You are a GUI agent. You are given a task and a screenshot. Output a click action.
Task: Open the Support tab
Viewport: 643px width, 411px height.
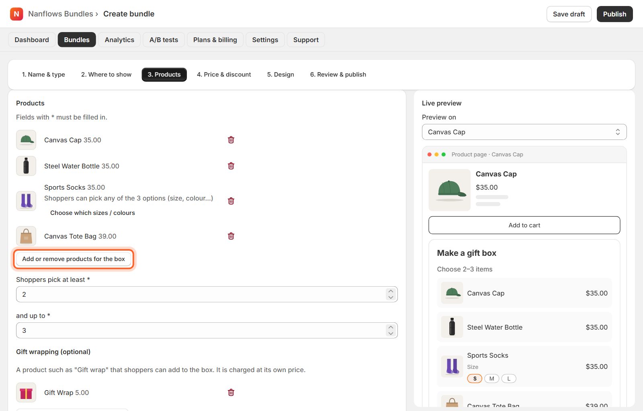click(x=306, y=40)
